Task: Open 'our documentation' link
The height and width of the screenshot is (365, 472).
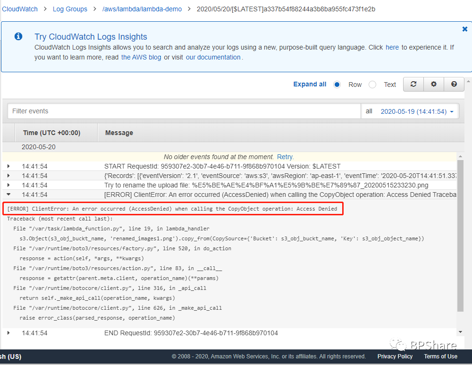Action: [213, 57]
